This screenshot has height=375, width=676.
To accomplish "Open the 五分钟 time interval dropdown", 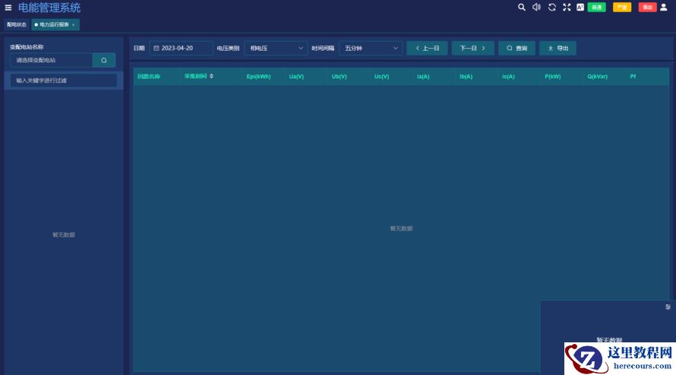I will click(x=371, y=49).
